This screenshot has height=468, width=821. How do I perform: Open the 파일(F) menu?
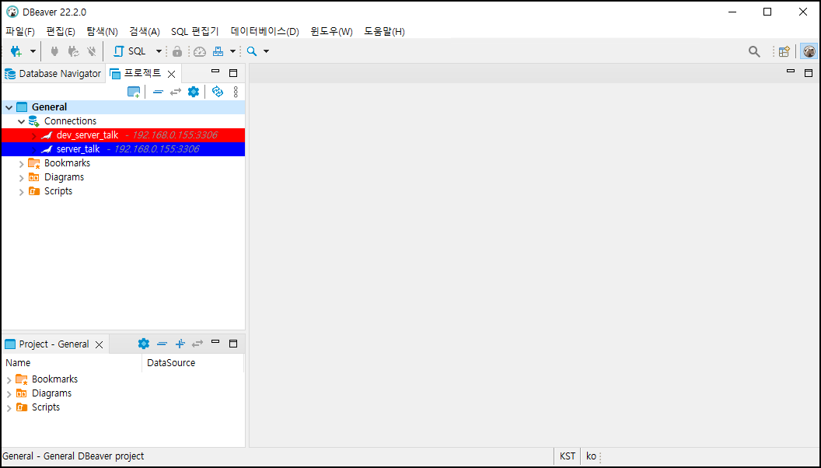(x=20, y=31)
